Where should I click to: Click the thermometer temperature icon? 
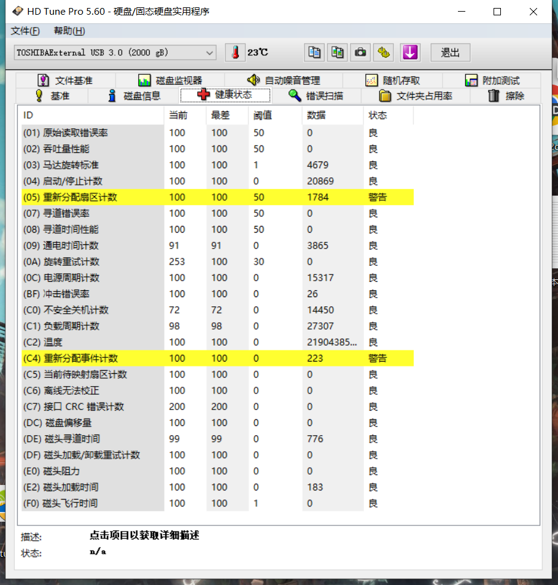point(234,53)
